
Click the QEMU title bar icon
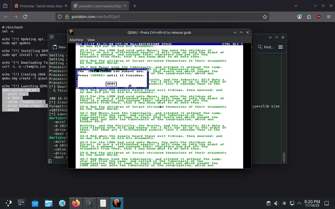[71, 32]
